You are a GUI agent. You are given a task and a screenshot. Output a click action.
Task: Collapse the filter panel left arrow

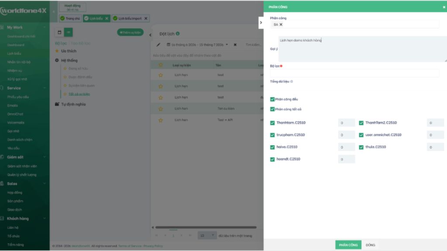pyautogui.click(x=150, y=35)
